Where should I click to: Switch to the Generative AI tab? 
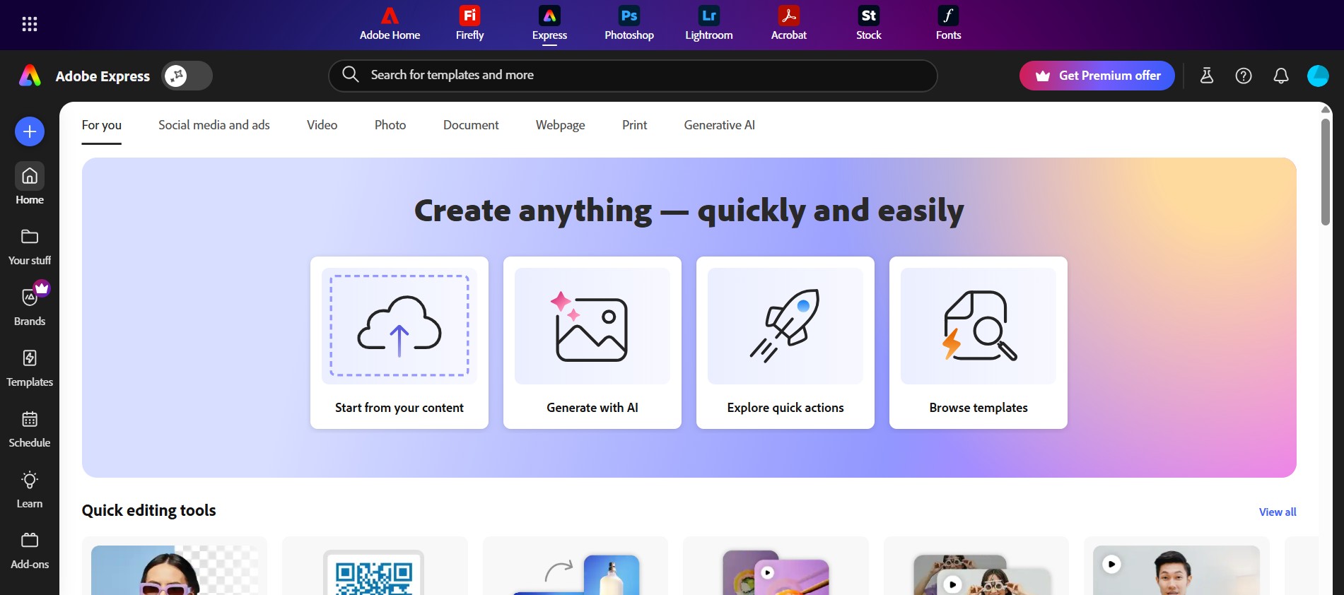click(x=719, y=125)
